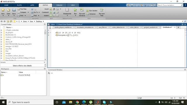Viewport: 187px width, 105px height.
Task: Switch to the APPS ribbon tab
Action: (x=32, y=5)
